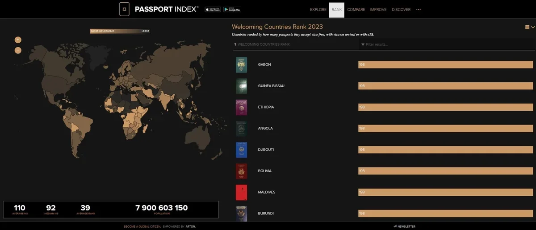Open the Improve section
The width and height of the screenshot is (536, 230).
[378, 10]
